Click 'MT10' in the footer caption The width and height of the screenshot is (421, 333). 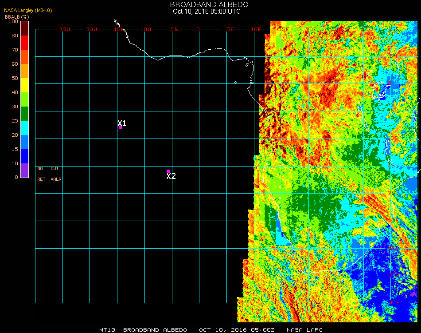(x=107, y=330)
